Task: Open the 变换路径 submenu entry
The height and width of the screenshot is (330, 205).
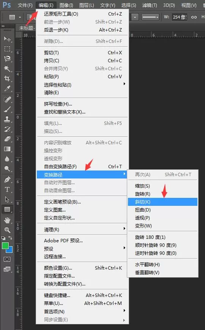Action: [x=82, y=174]
